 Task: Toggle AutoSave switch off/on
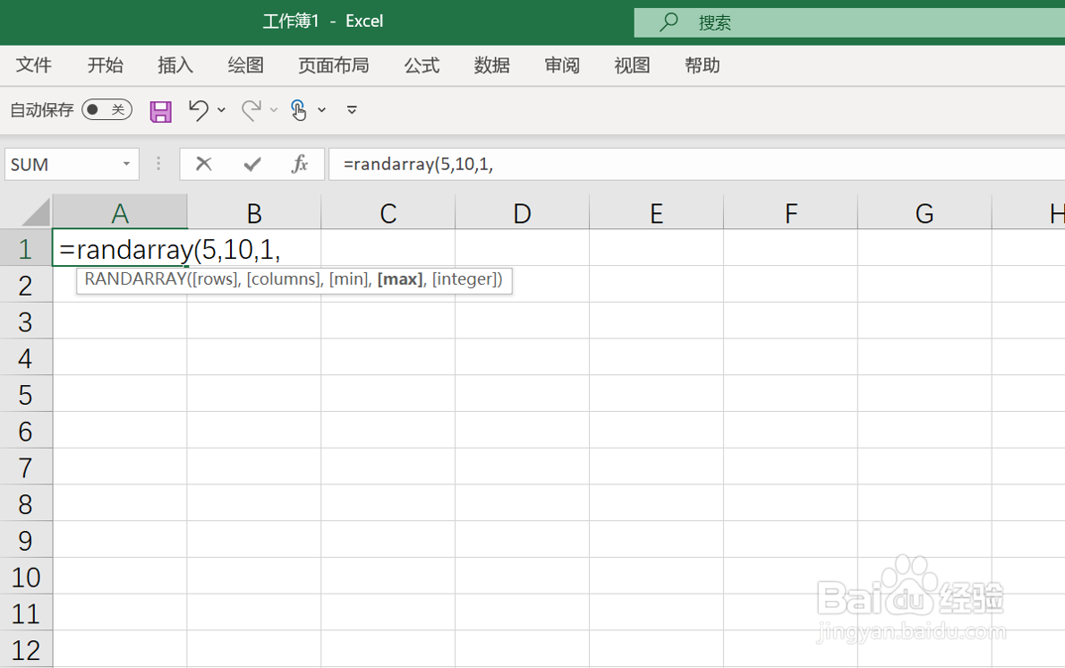click(106, 109)
